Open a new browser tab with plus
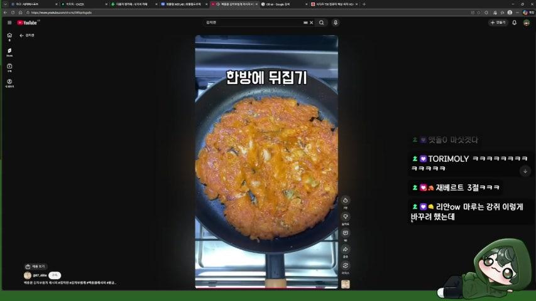 [364, 4]
